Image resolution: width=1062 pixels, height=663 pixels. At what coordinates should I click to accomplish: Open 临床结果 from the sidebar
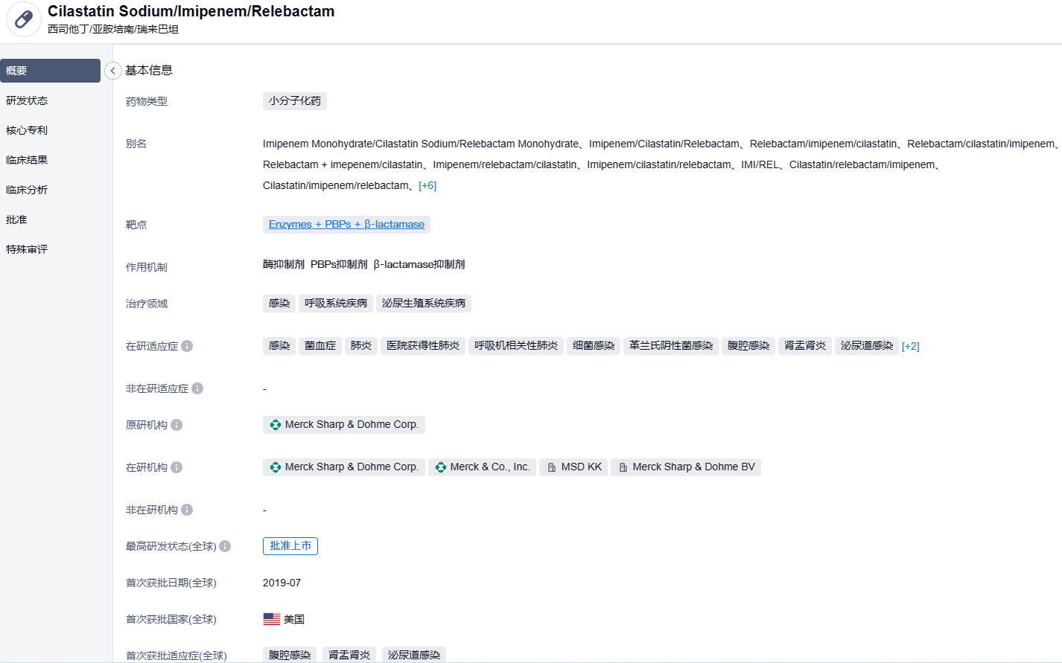[27, 160]
